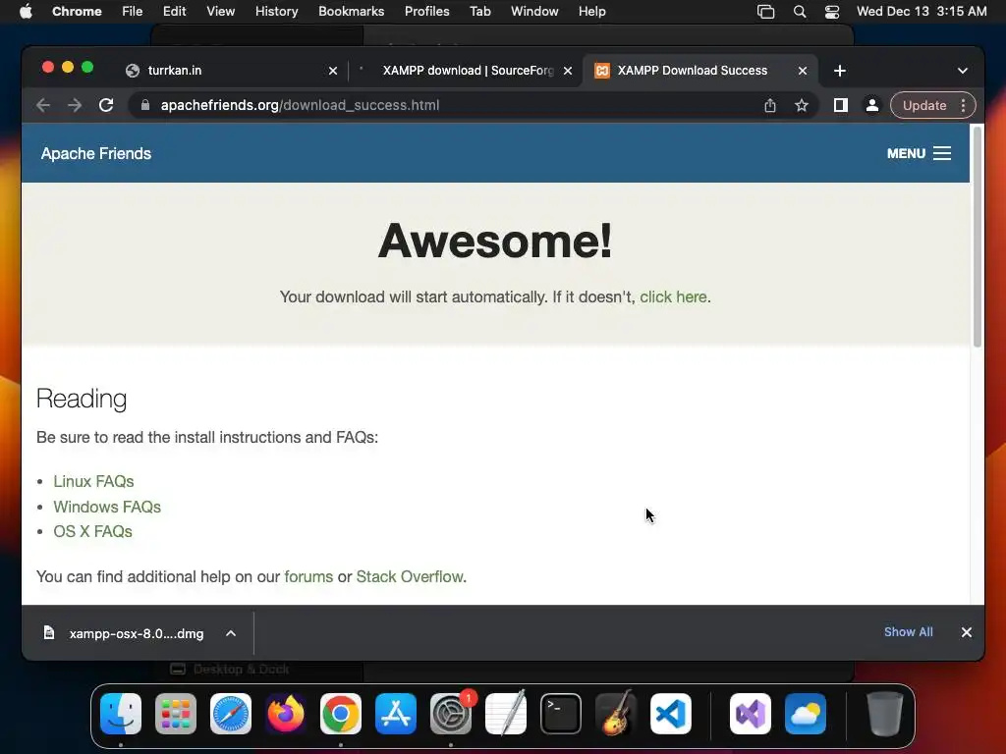
Task: Click Show All downloads
Action: [909, 632]
